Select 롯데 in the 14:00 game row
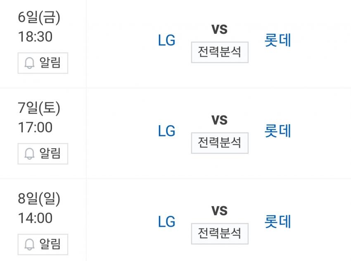Screen dimensions: 351x261 (x=278, y=222)
